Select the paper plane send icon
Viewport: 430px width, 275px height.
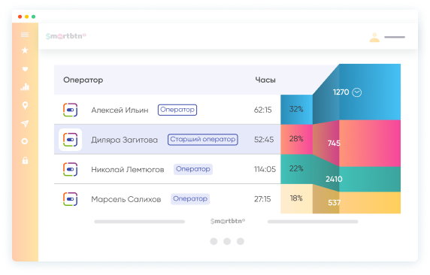(x=25, y=123)
